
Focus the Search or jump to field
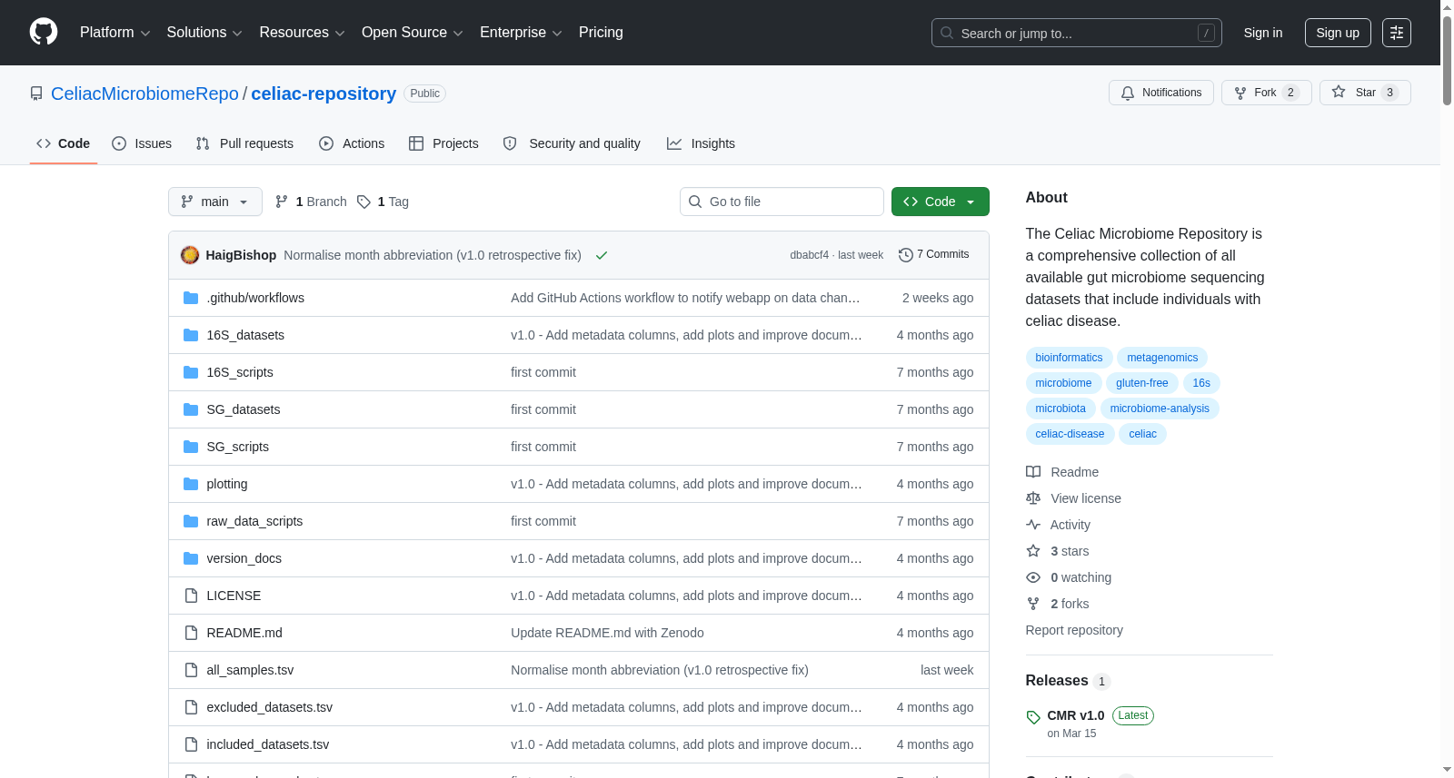pos(1077,33)
